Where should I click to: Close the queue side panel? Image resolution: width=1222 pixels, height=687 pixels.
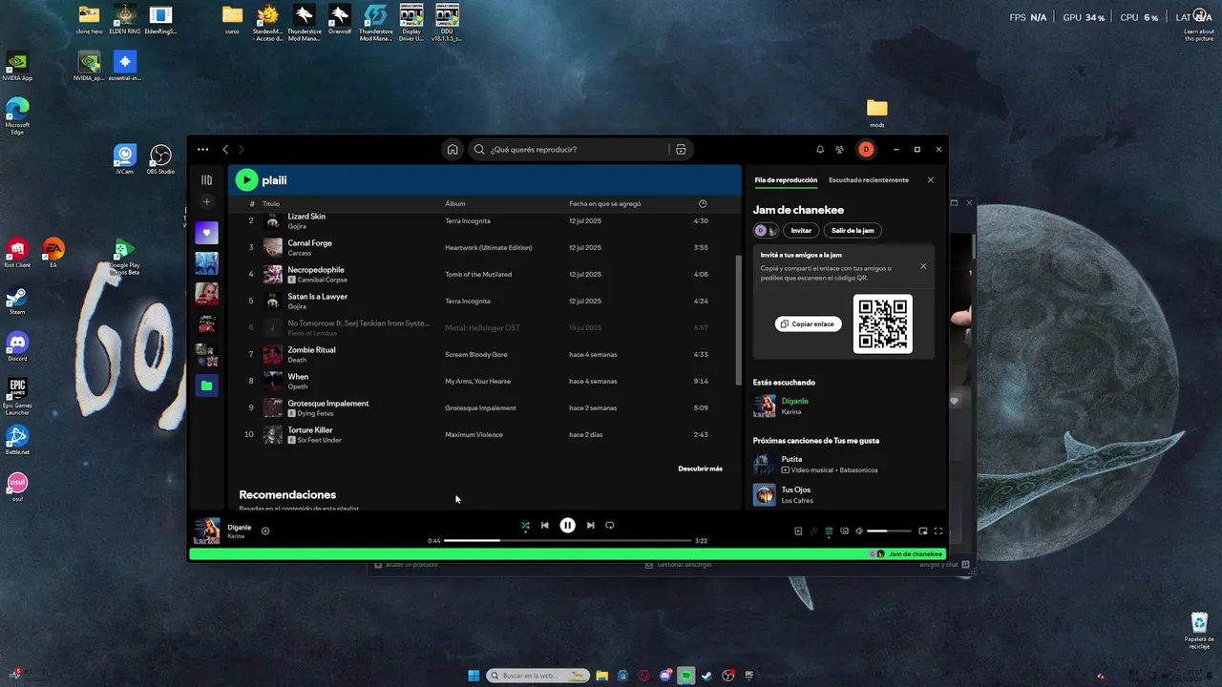click(931, 180)
